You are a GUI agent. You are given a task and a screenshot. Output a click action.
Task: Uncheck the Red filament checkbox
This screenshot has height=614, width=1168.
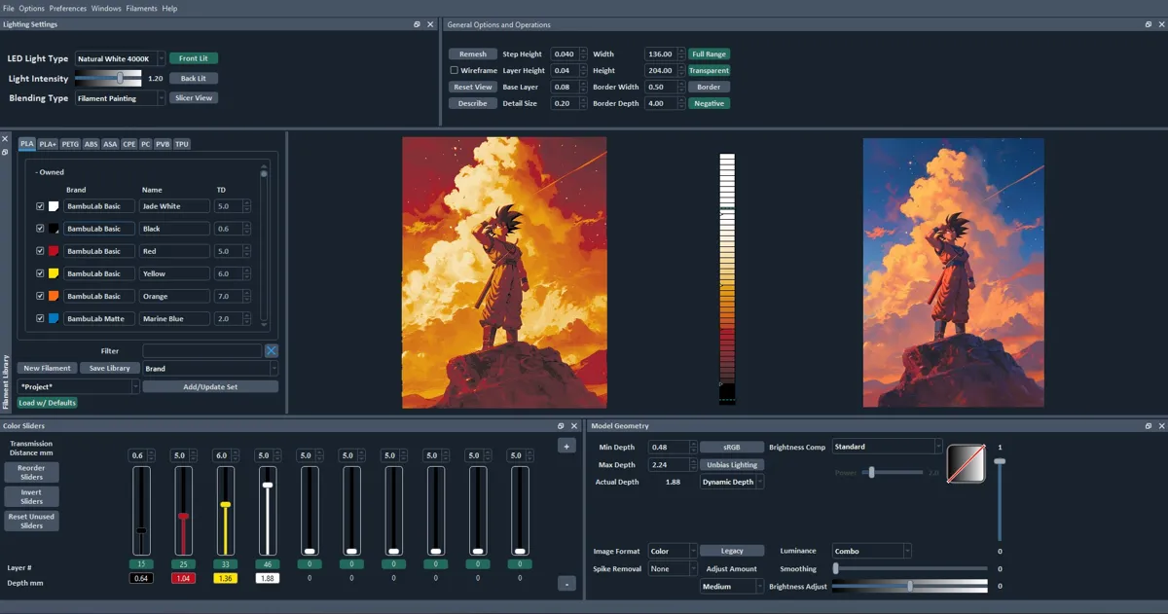pos(40,251)
